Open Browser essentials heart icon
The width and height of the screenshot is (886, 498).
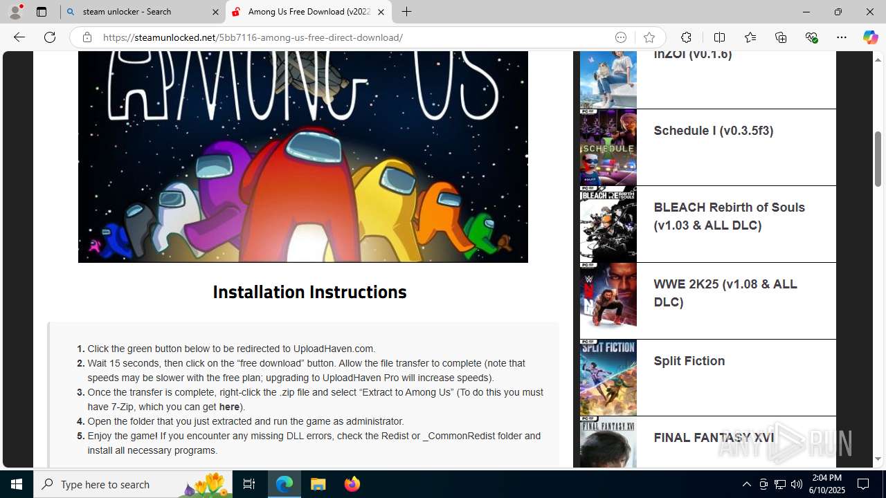click(811, 37)
